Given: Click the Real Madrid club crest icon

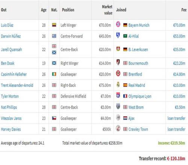Looking at the screenshot, I should tap(118, 84).
